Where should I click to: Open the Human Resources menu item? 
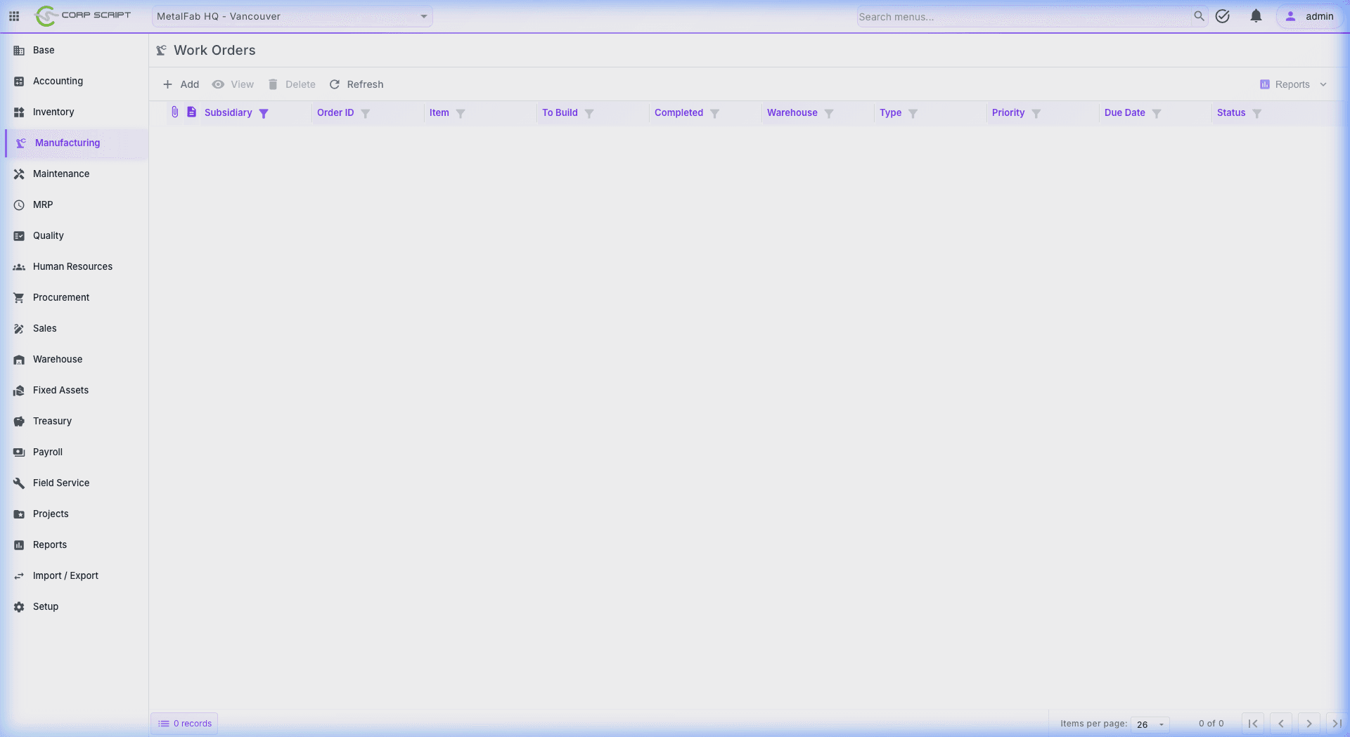tap(72, 266)
